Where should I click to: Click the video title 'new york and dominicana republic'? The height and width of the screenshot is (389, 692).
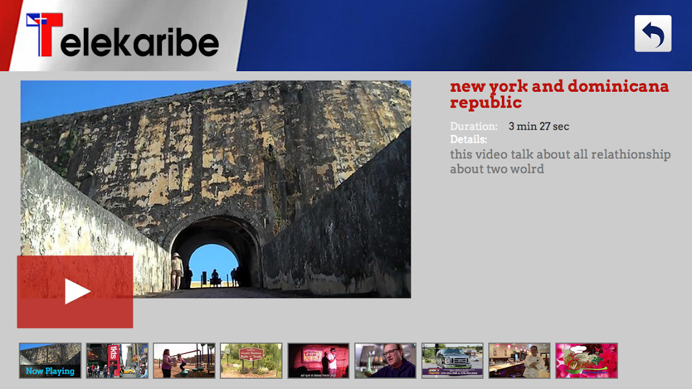click(x=559, y=94)
